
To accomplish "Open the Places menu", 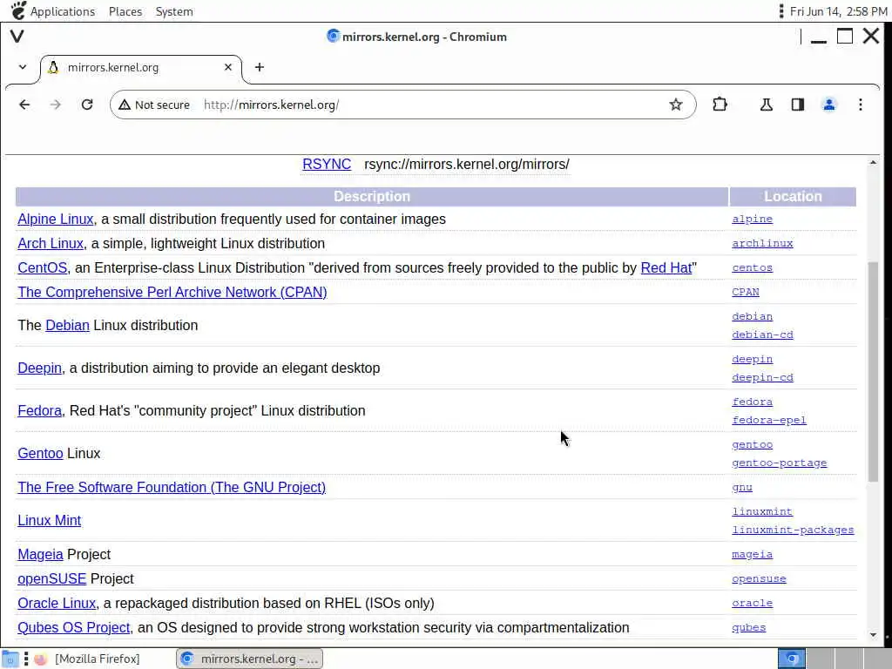I will pyautogui.click(x=125, y=11).
